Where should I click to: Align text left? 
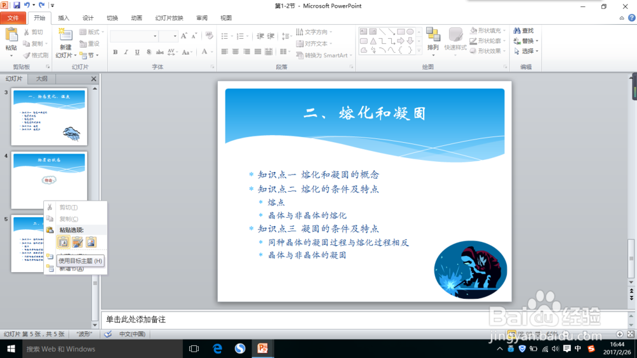(x=225, y=52)
